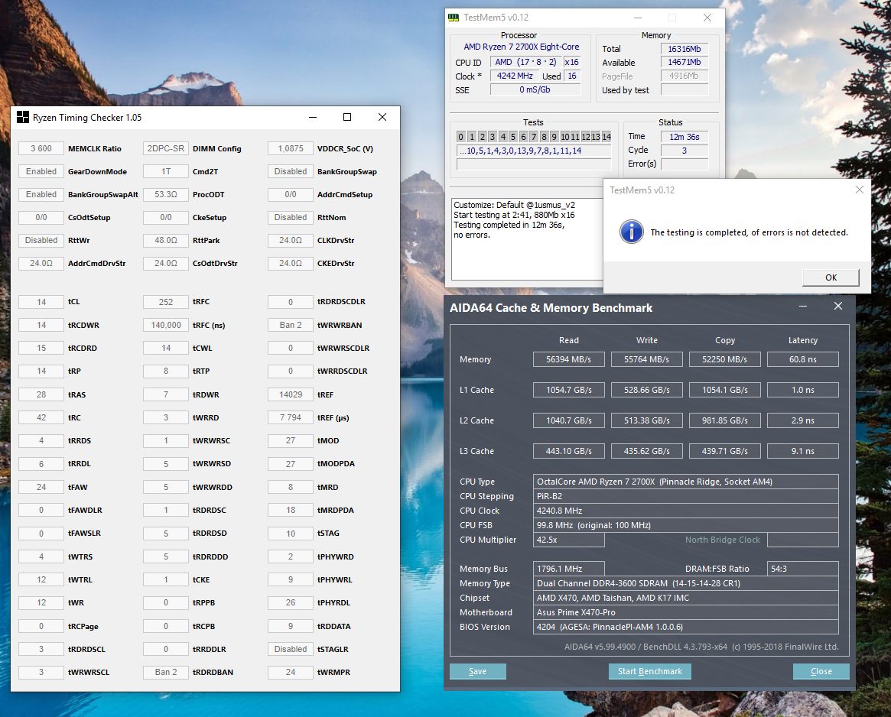
Task: Click the ProcODT value 53.3Ω
Action: (166, 194)
